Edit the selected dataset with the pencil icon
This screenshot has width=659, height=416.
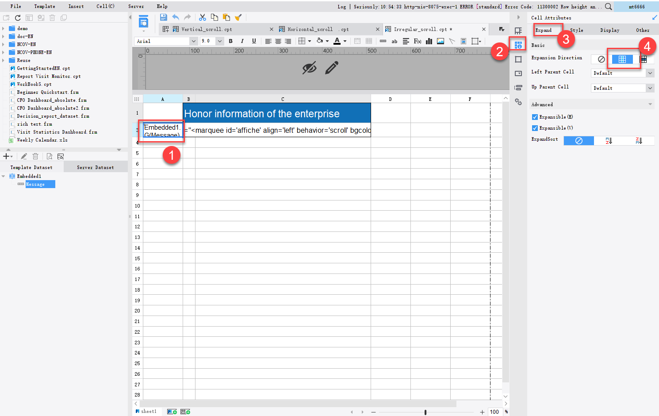pyautogui.click(x=24, y=156)
